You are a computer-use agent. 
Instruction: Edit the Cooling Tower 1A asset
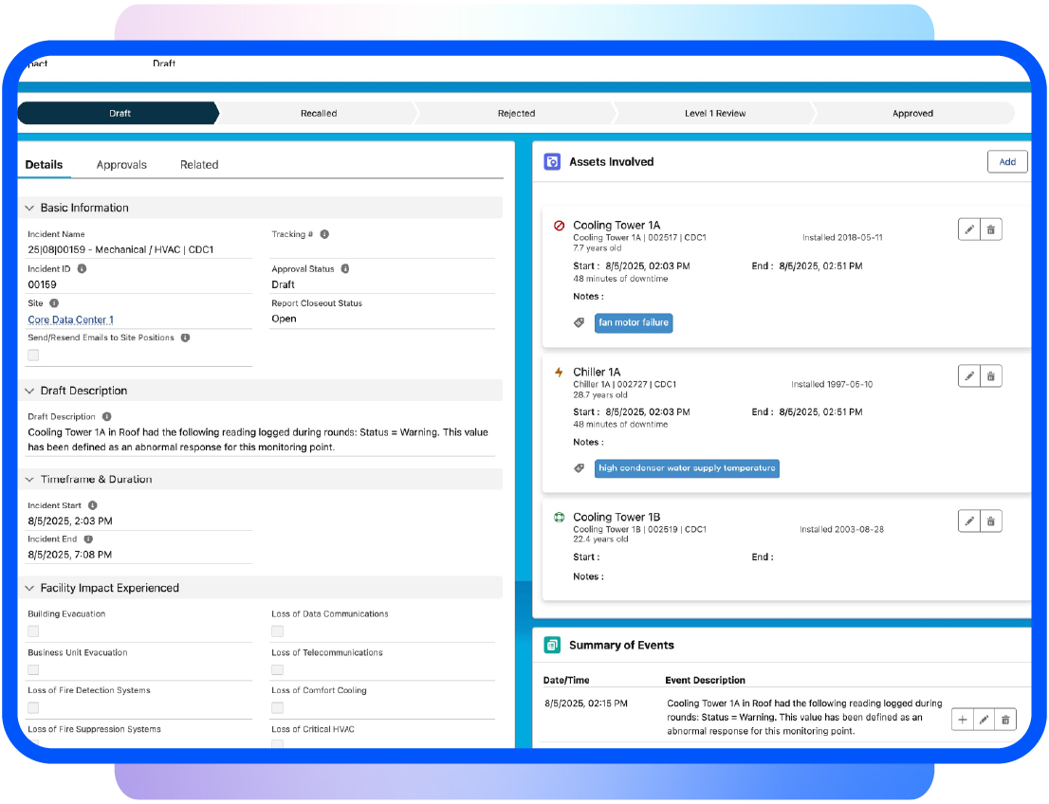coord(968,229)
